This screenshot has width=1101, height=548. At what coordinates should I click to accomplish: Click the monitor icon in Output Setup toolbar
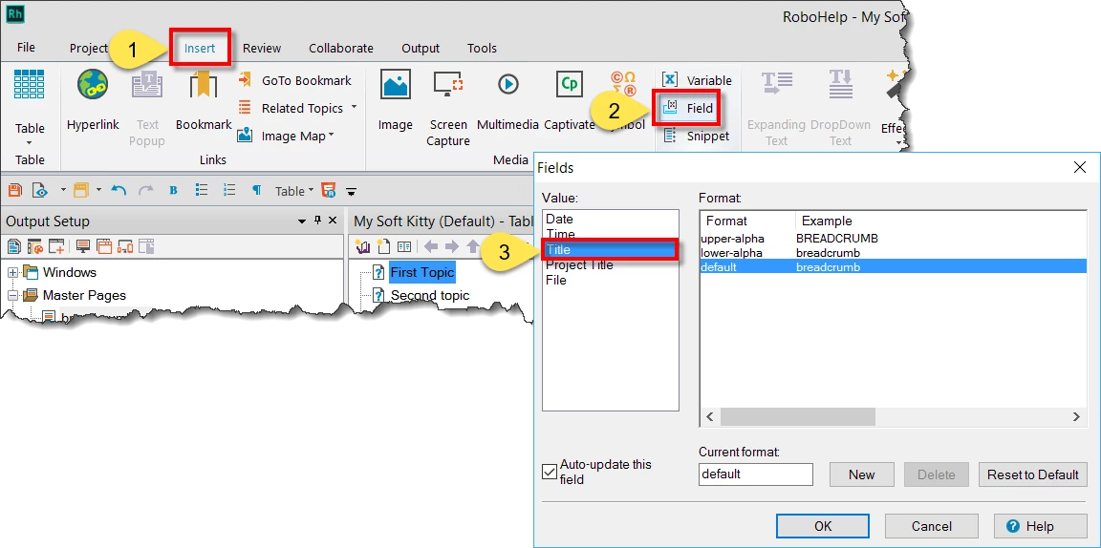tap(83, 246)
